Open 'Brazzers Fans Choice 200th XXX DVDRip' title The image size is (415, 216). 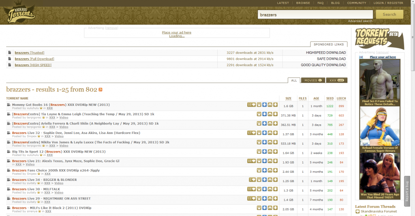pyautogui.click(x=56, y=170)
